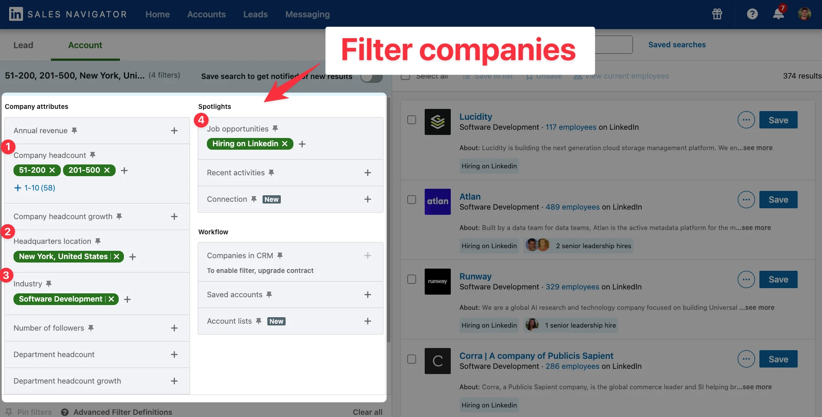Expand the Connection filter
The image size is (822, 417).
(x=368, y=199)
